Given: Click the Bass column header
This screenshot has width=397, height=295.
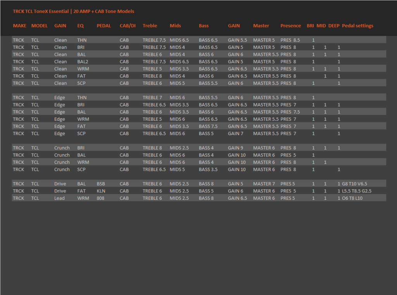Looking at the screenshot, I should (204, 26).
